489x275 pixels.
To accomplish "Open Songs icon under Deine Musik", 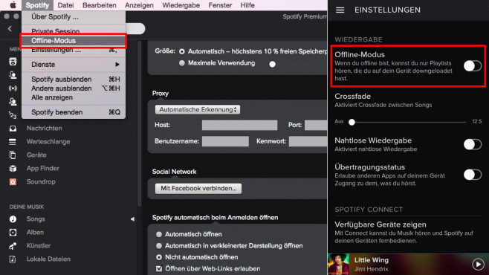I will tap(13, 219).
